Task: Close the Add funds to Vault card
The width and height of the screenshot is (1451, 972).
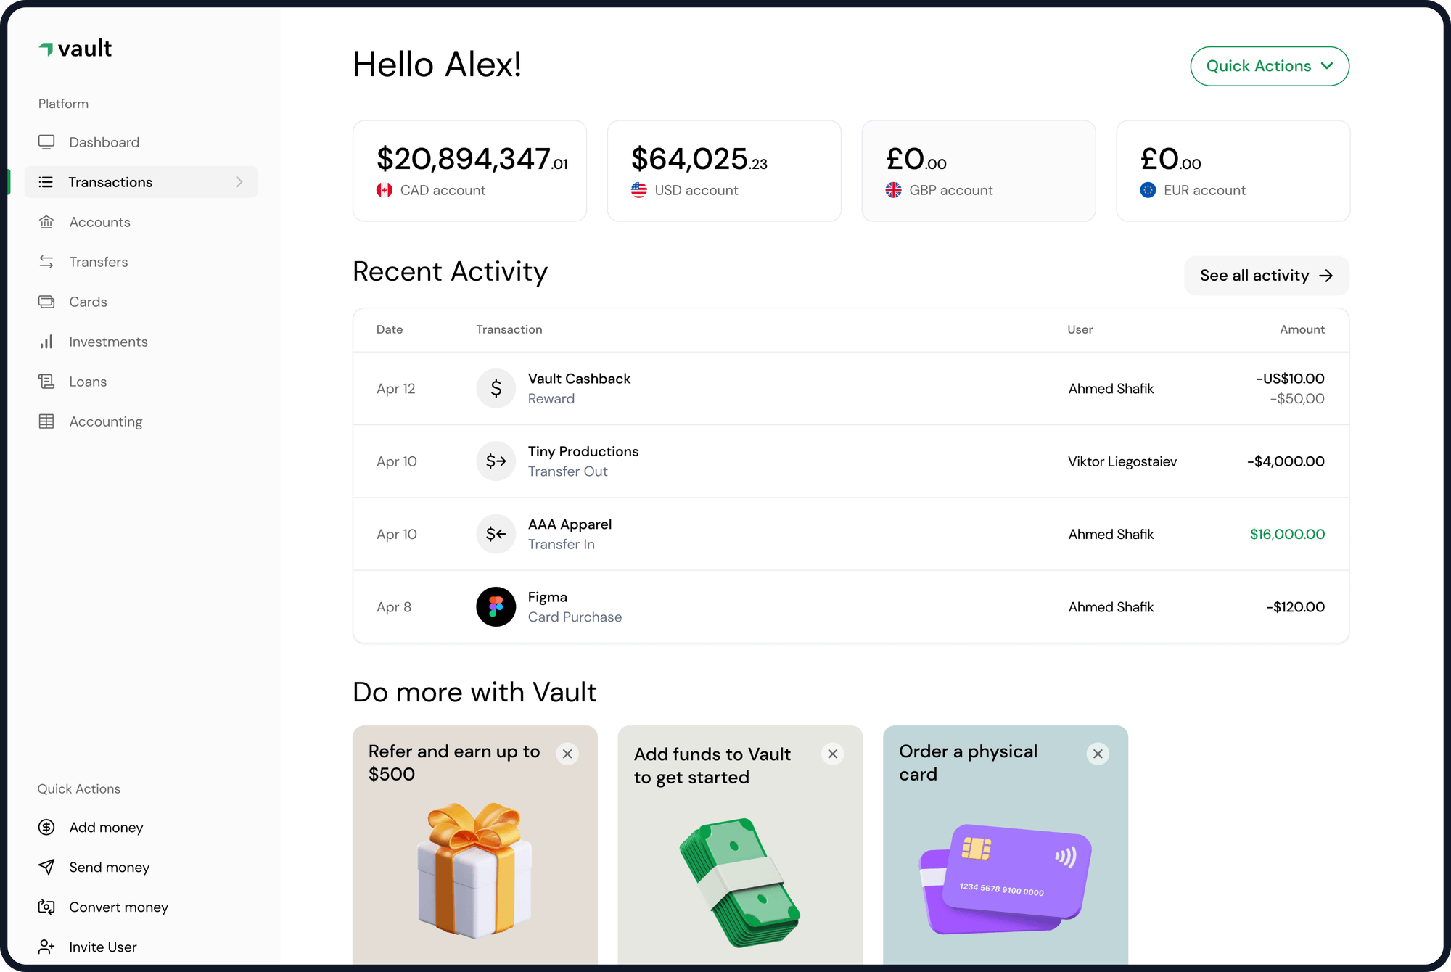Action: coord(832,754)
